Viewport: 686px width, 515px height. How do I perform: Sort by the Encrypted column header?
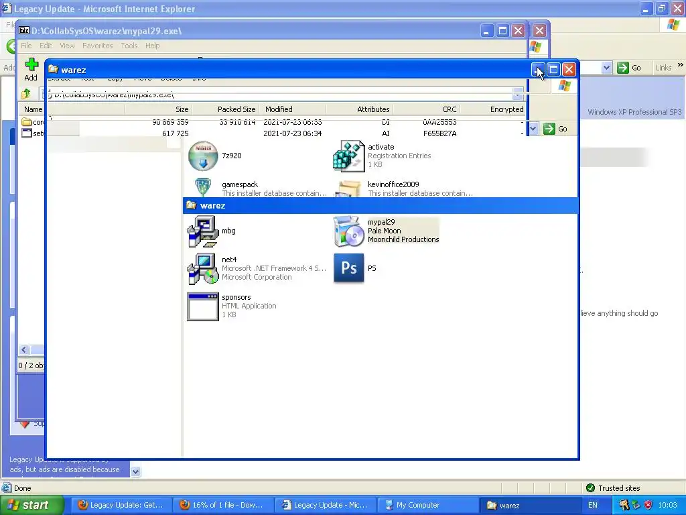click(492, 109)
